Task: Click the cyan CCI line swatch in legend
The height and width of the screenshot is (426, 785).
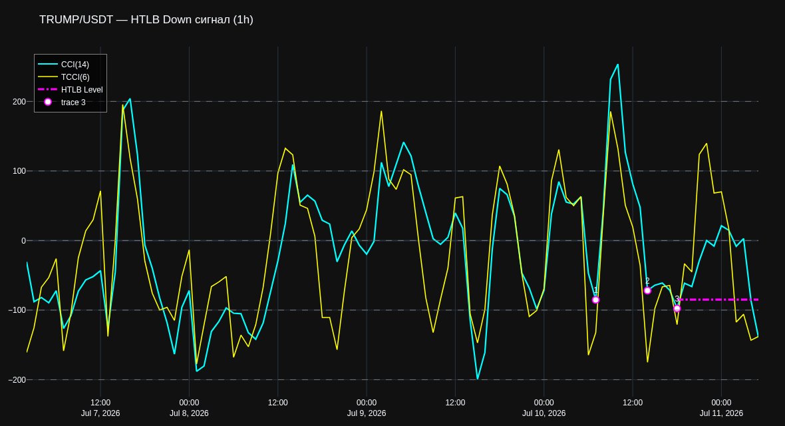Action: pyautogui.click(x=47, y=64)
